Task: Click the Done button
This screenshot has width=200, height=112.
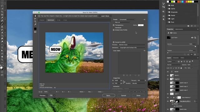Action: click(x=138, y=96)
